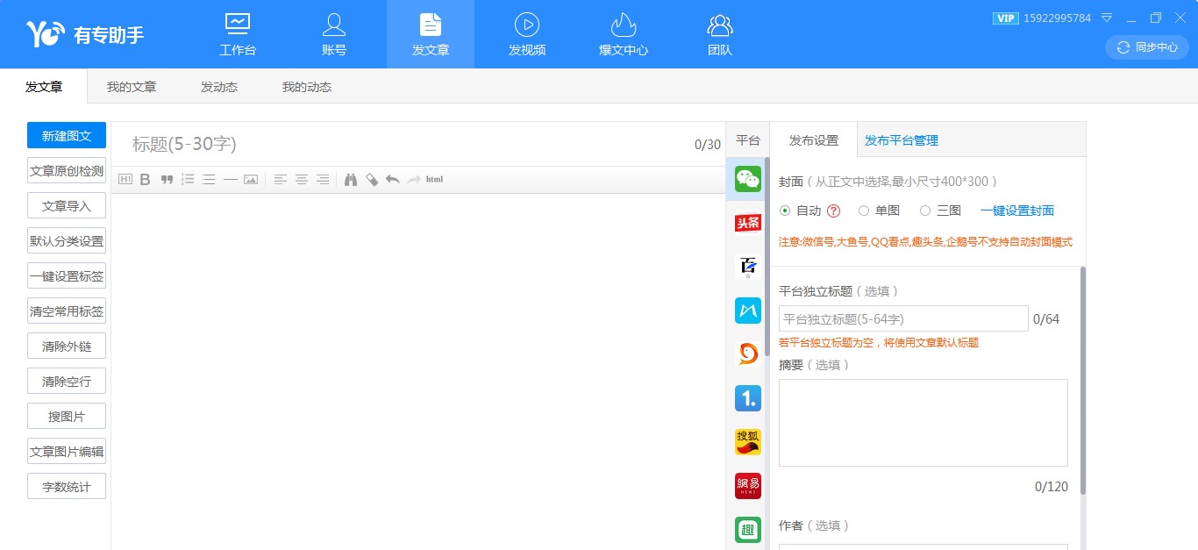Select the NetEase (網易) platform icon
This screenshot has height=550, width=1198.
click(747, 486)
